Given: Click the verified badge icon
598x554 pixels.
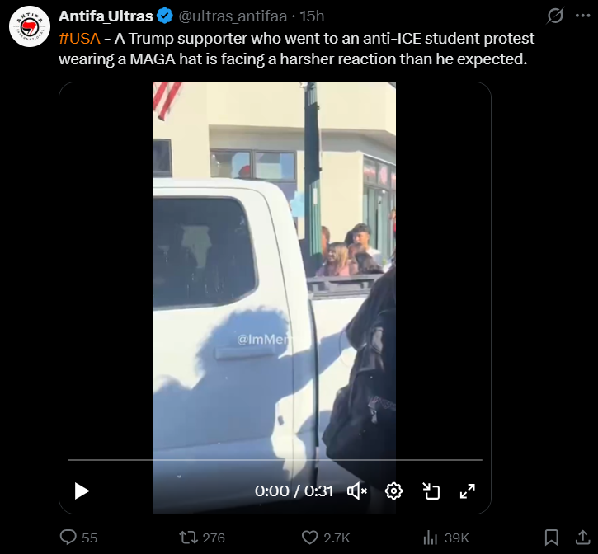Looking at the screenshot, I should pos(165,16).
